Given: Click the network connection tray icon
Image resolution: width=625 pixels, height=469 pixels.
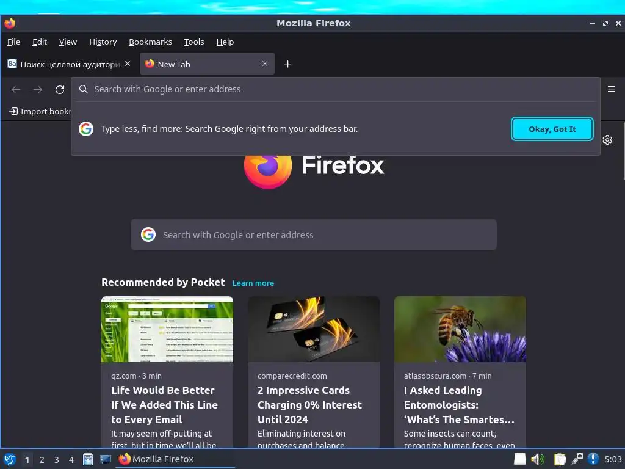Looking at the screenshot, I should (577, 459).
